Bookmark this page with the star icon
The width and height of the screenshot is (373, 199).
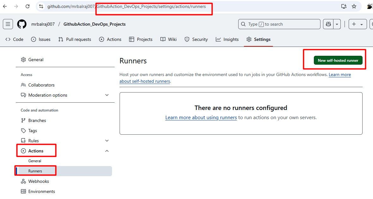click(354, 6)
